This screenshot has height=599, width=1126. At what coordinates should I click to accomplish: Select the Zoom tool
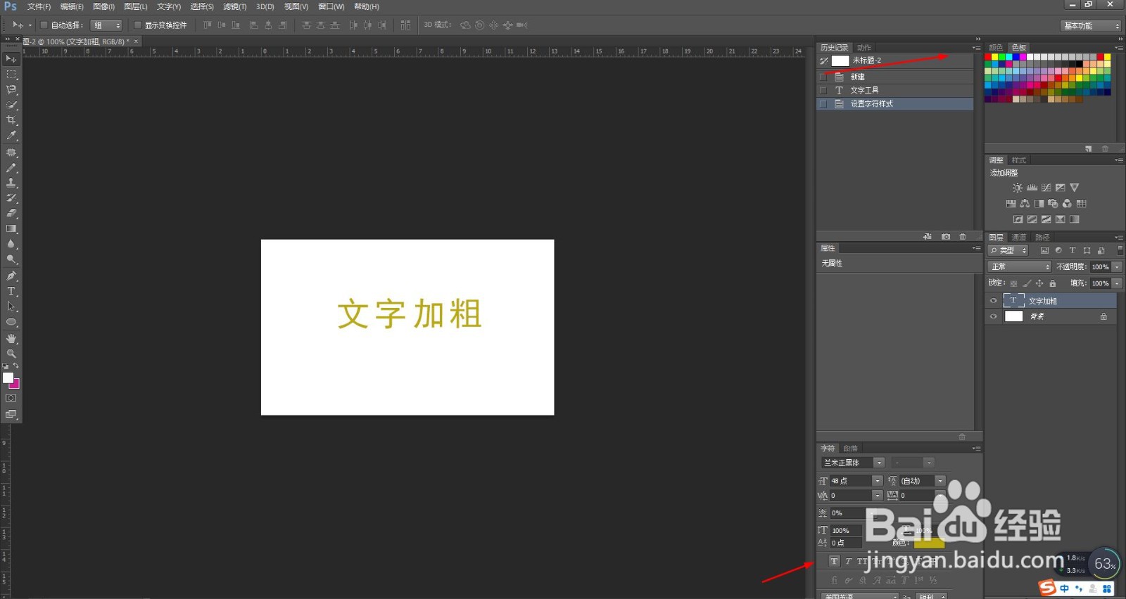point(11,354)
